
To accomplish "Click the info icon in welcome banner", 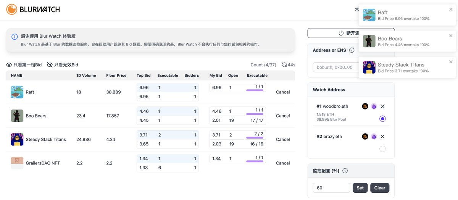I will tap(15, 37).
